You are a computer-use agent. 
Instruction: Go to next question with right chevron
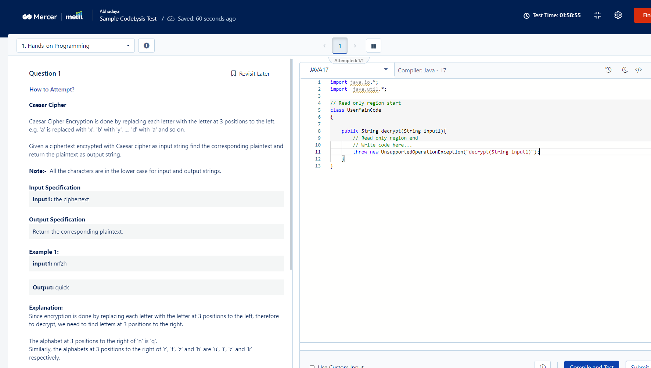[x=355, y=46]
